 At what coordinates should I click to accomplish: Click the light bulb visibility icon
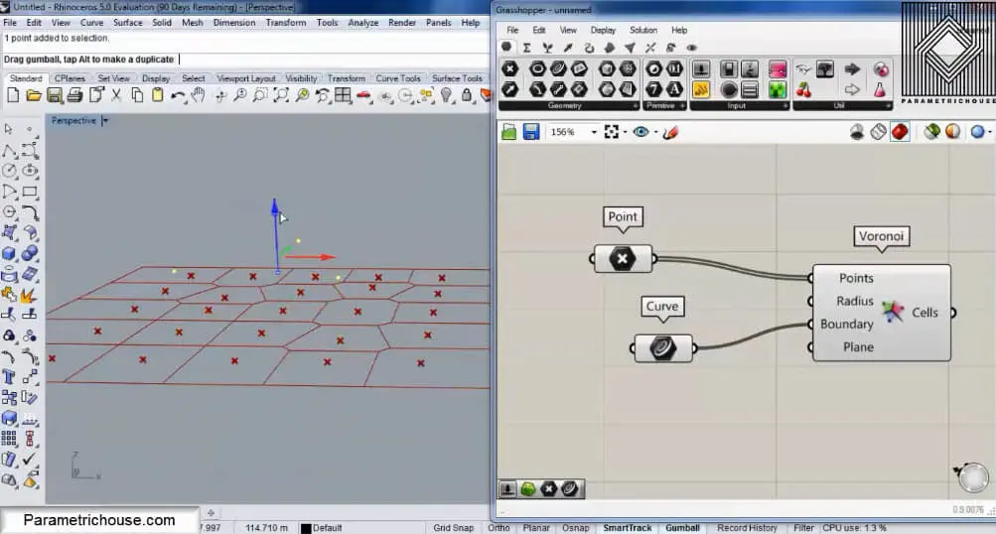click(x=447, y=96)
